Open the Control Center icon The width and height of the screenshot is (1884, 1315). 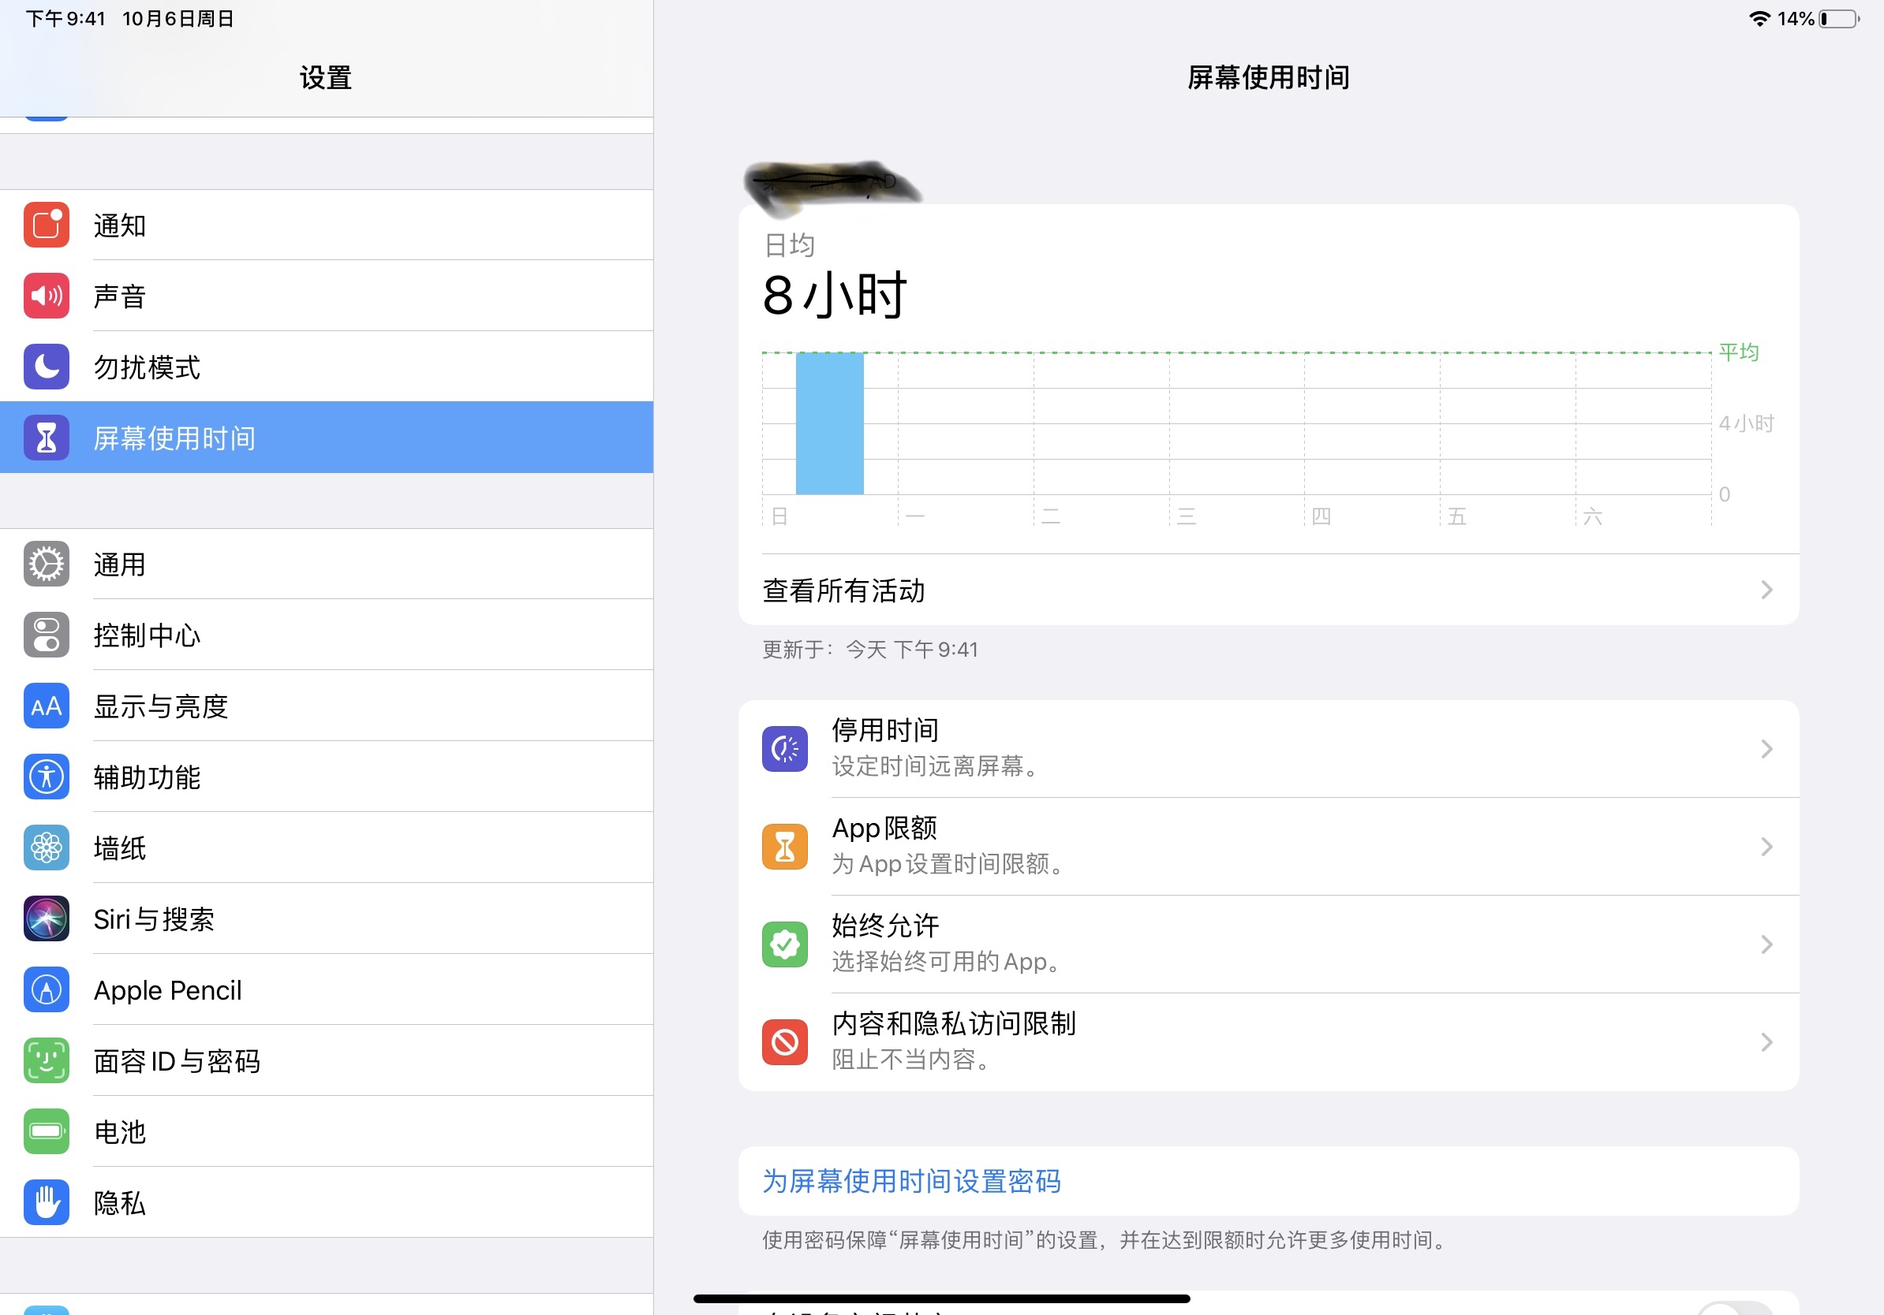pyautogui.click(x=46, y=635)
